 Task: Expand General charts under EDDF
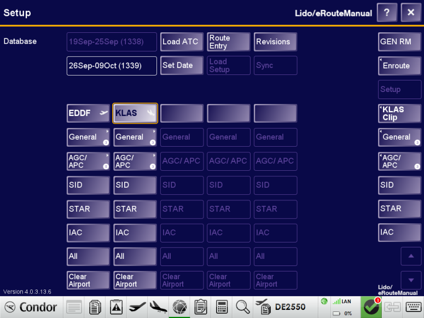[x=88, y=137]
